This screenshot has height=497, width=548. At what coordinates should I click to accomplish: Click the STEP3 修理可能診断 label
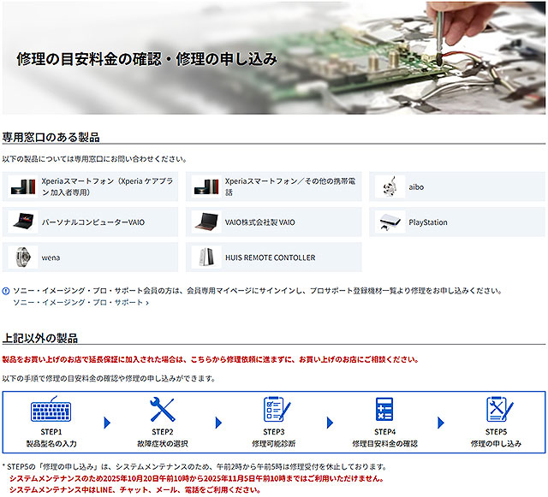pos(274,438)
